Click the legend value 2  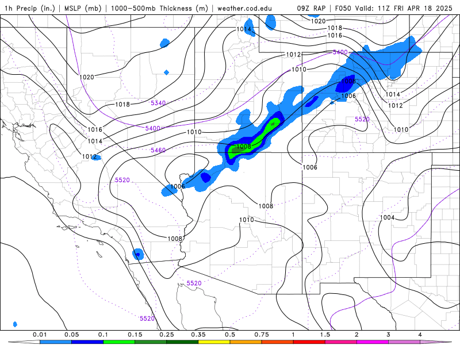pyautogui.click(x=356, y=335)
